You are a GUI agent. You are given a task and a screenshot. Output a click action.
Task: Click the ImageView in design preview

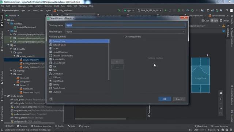(x=200, y=75)
